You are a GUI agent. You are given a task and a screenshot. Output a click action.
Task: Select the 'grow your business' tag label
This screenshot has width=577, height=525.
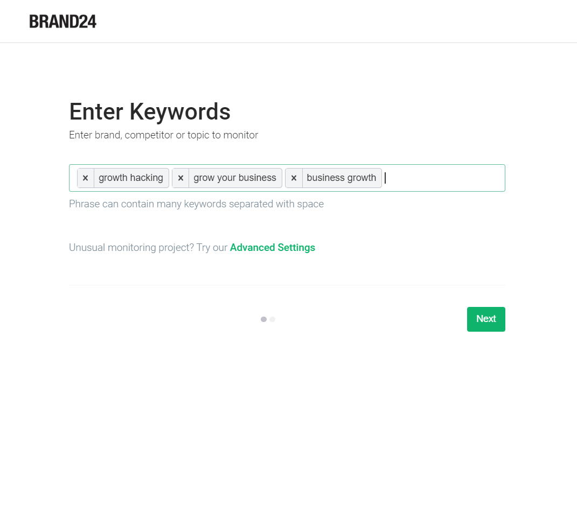click(x=235, y=178)
